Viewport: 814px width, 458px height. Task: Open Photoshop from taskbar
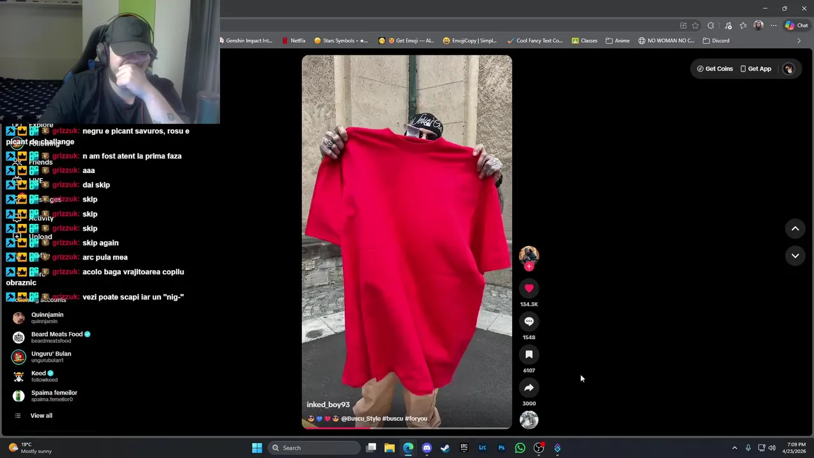(x=501, y=448)
